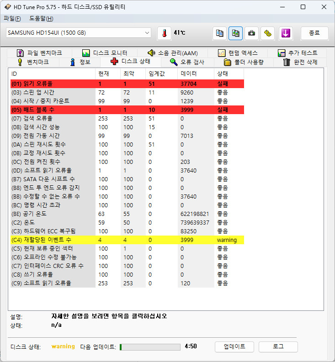Click the copy screenshot to clipboard icon
This screenshot has width=335, height=362.
pos(235,33)
